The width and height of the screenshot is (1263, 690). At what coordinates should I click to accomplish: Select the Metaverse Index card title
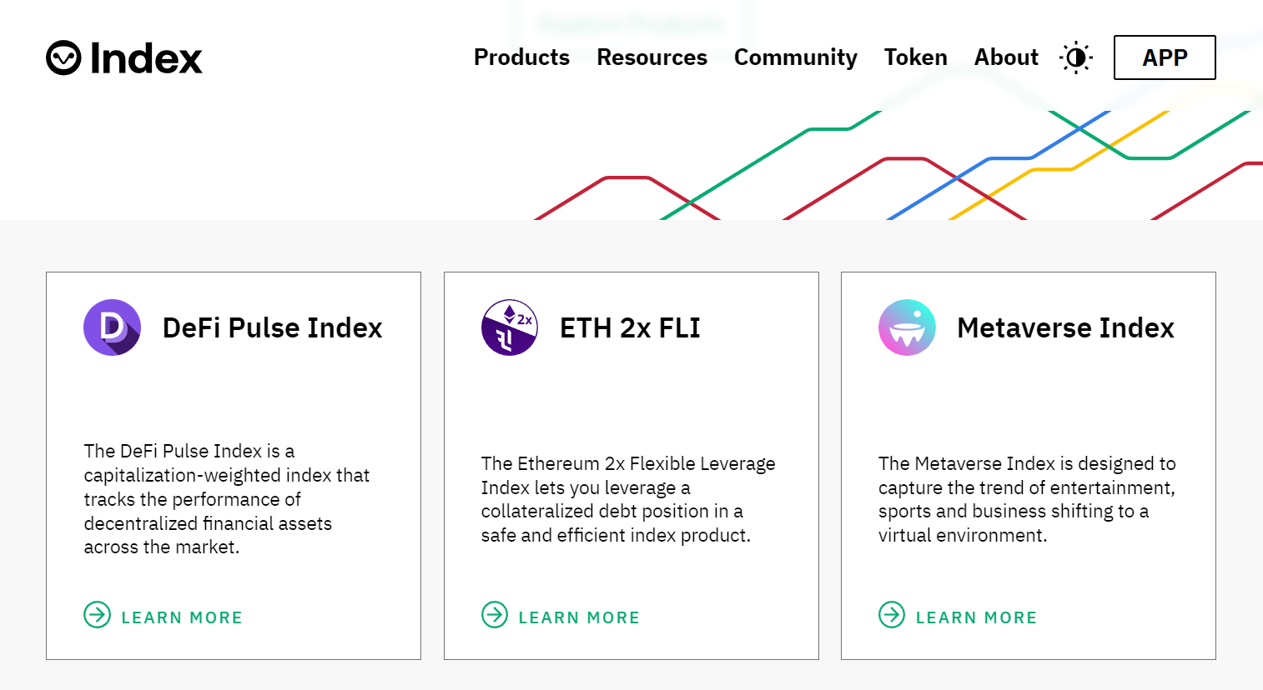click(x=1065, y=327)
